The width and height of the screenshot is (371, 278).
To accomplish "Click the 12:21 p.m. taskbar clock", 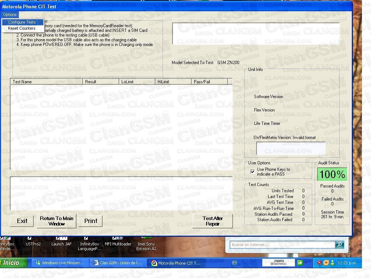I will coord(347,263).
